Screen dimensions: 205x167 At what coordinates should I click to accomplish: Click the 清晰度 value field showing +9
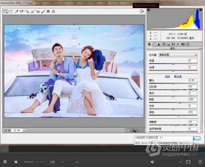click(x=193, y=122)
